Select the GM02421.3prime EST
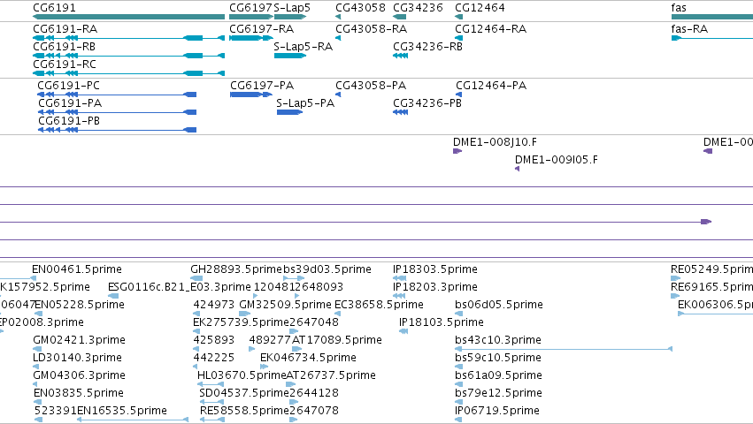Viewport: 753px width, 424px height. 35,349
